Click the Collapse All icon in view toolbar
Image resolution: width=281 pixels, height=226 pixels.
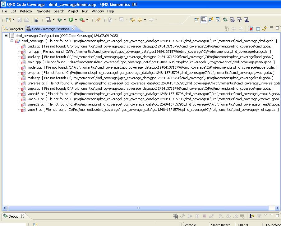pos(258,29)
